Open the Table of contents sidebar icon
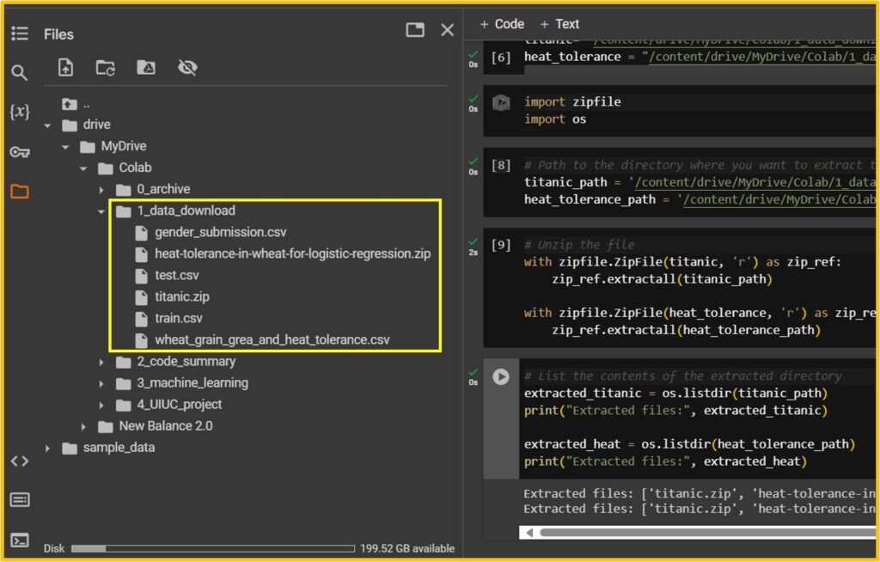This screenshot has height=562, width=880. (x=19, y=34)
